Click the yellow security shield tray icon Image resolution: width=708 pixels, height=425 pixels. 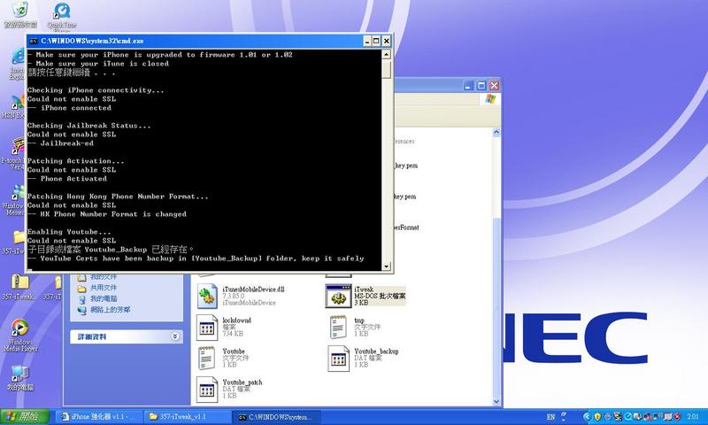[x=597, y=416]
